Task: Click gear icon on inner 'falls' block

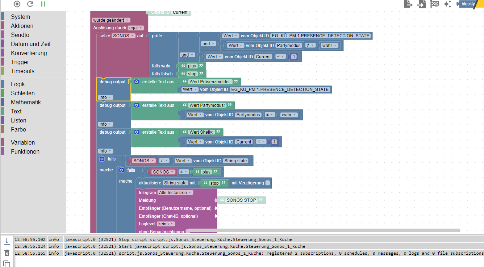Action: 121,170
